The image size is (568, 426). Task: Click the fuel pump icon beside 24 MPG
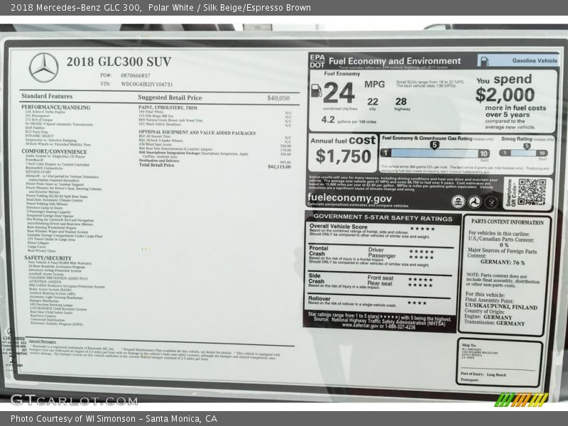pyautogui.click(x=316, y=91)
